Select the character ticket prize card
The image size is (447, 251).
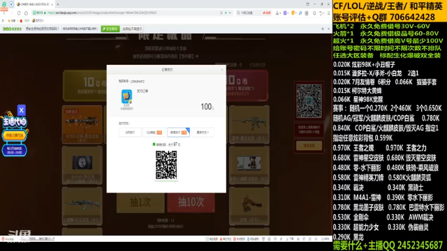pos(249,165)
